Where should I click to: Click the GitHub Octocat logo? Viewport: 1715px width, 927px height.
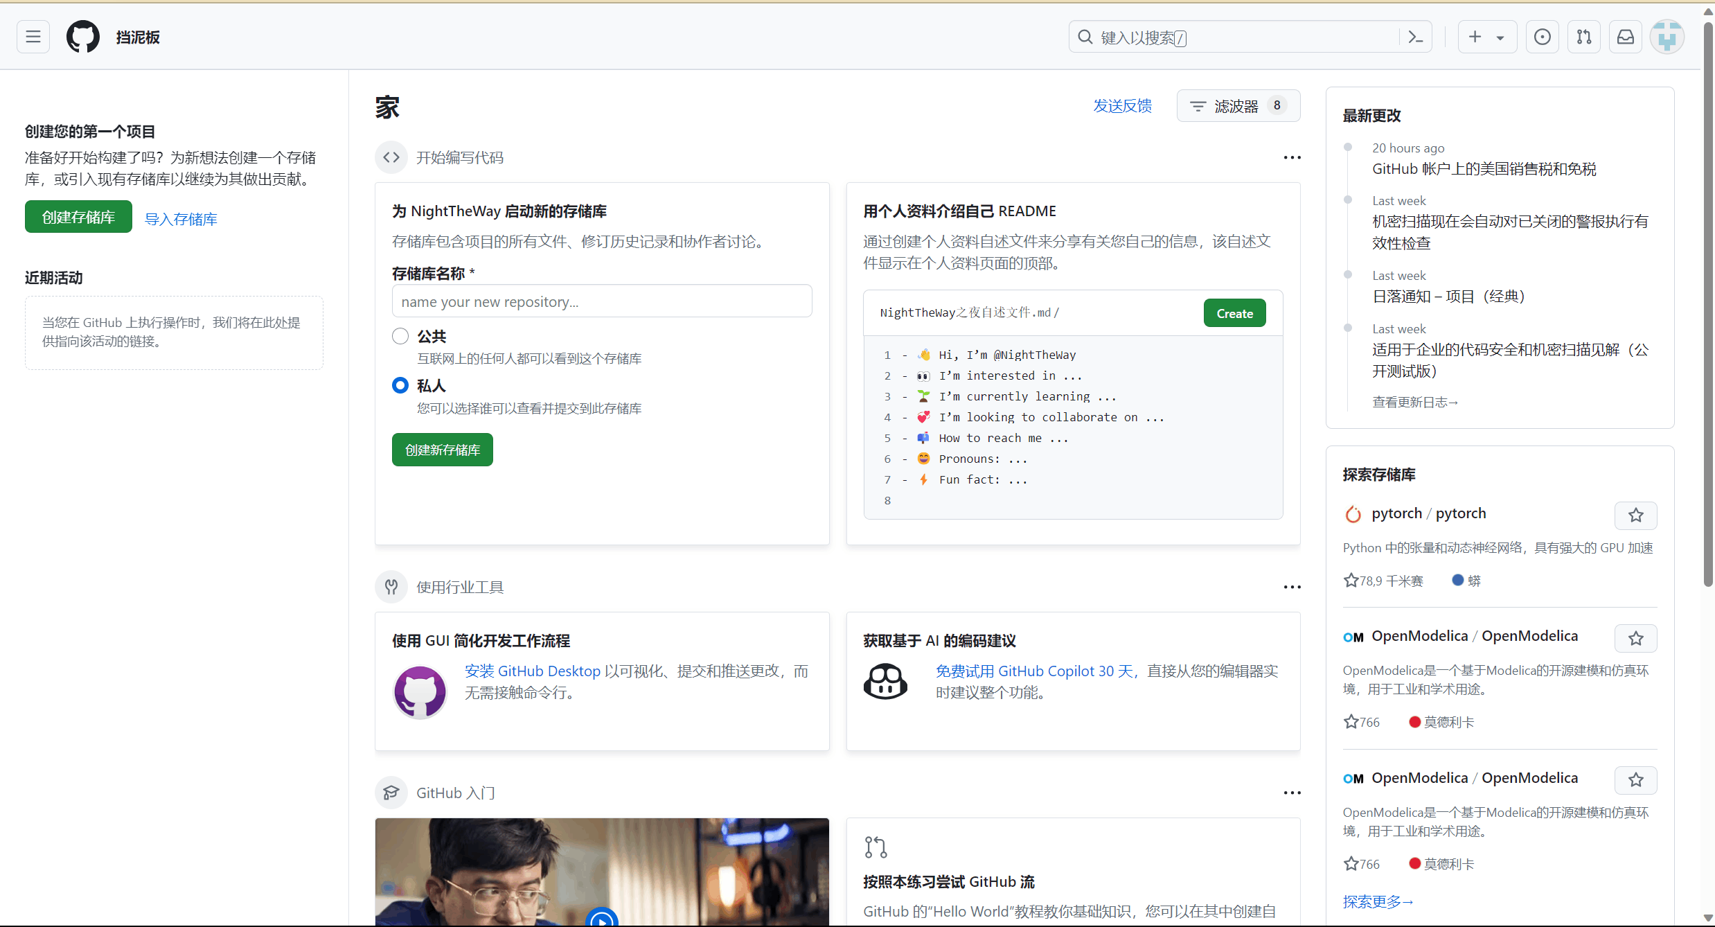83,37
